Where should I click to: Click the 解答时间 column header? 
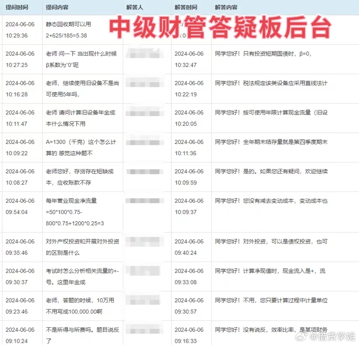coord(186,7)
